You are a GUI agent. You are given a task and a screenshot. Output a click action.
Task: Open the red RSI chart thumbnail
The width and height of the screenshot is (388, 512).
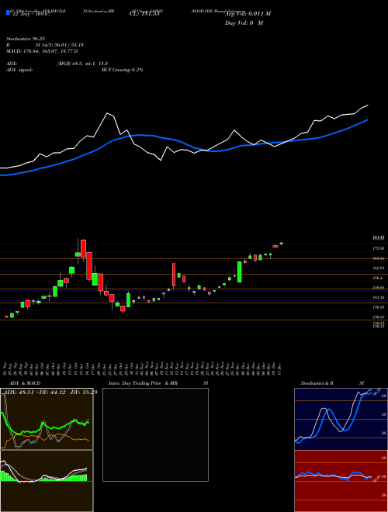click(x=341, y=481)
